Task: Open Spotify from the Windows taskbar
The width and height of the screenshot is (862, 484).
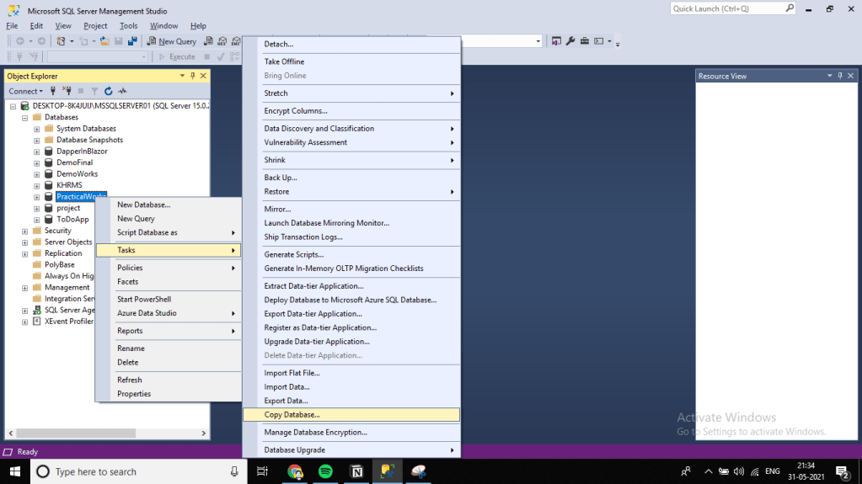Action: coord(325,471)
